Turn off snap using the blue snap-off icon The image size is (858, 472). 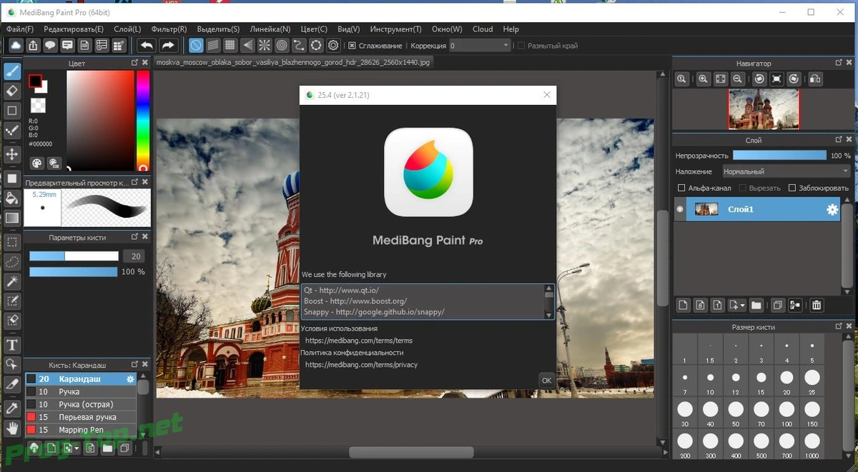coord(196,46)
